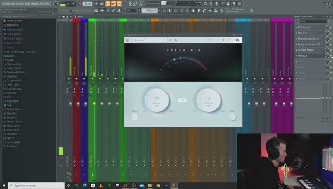The width and height of the screenshot is (333, 189).
Task: Toggle the Pro-Q 3 slot enable LED
Action: coord(331,33)
